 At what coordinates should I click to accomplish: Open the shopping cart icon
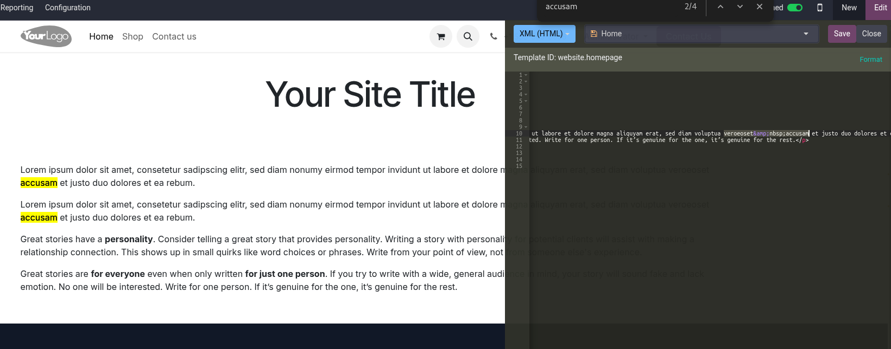coord(440,37)
